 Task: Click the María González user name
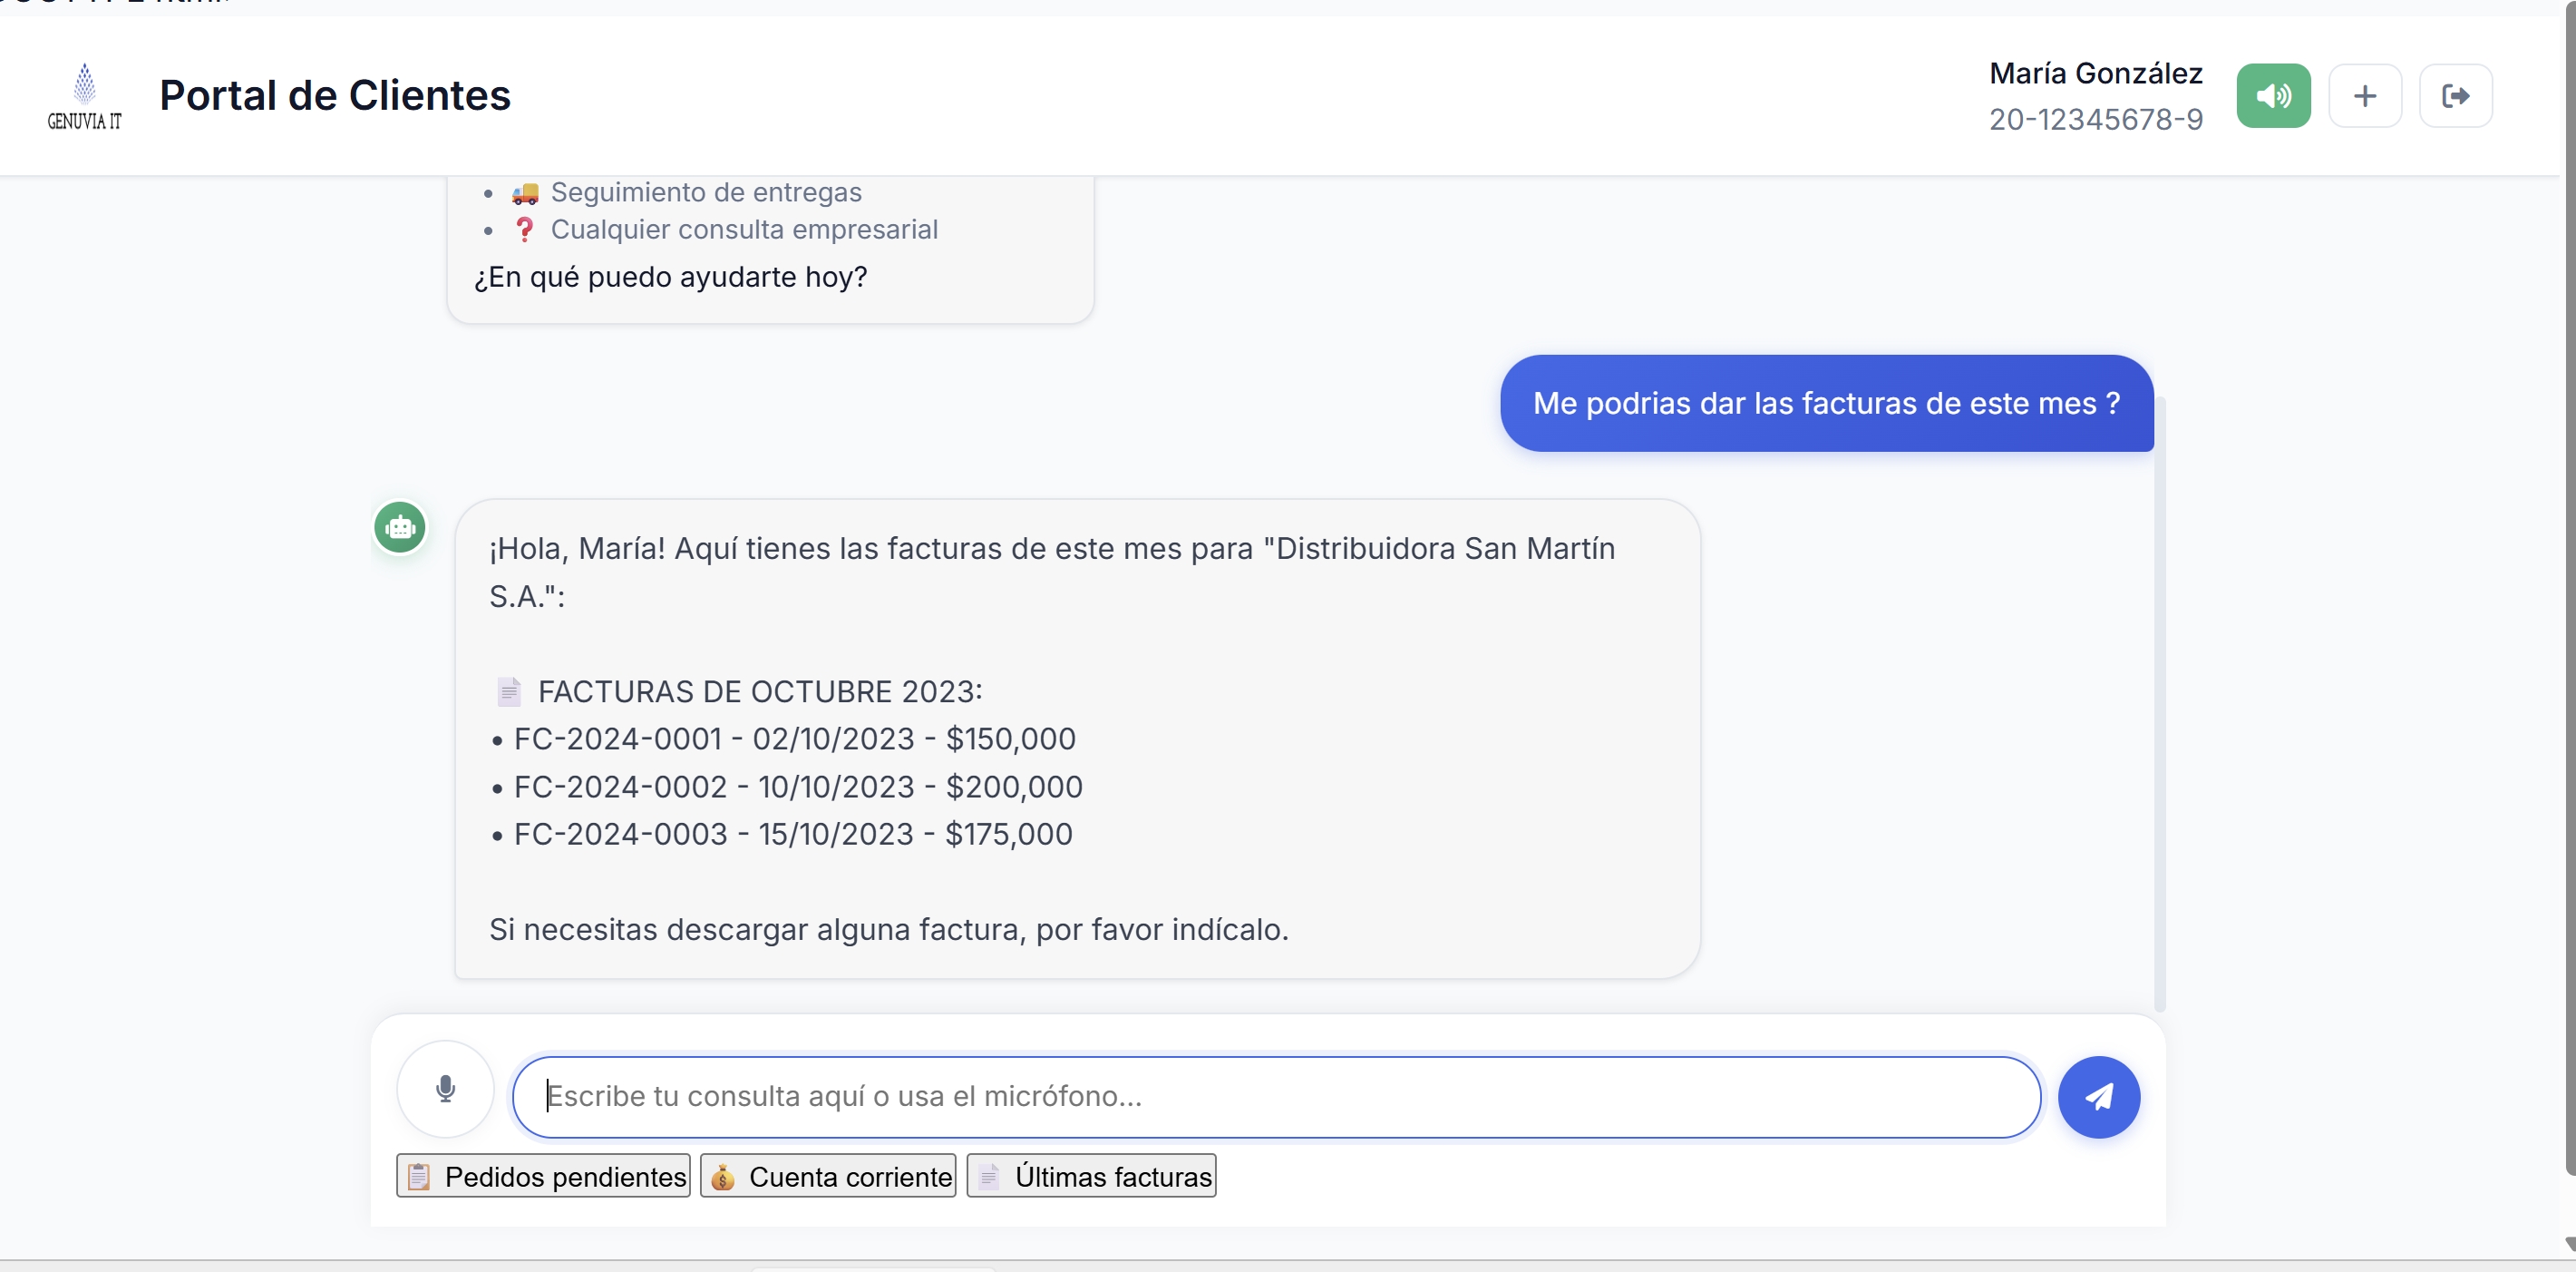(2095, 72)
